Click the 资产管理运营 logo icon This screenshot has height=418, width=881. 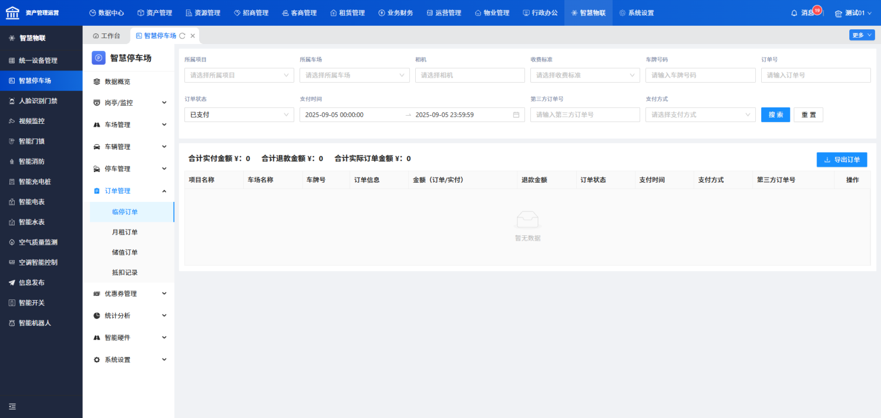[12, 12]
